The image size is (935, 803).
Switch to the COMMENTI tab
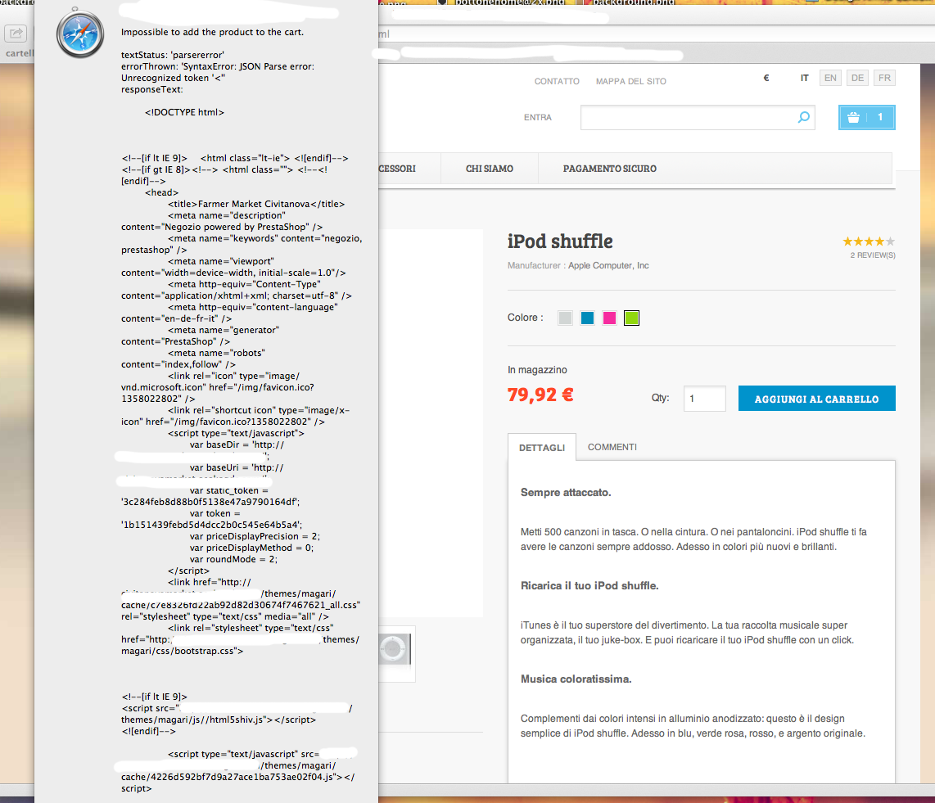click(x=612, y=447)
